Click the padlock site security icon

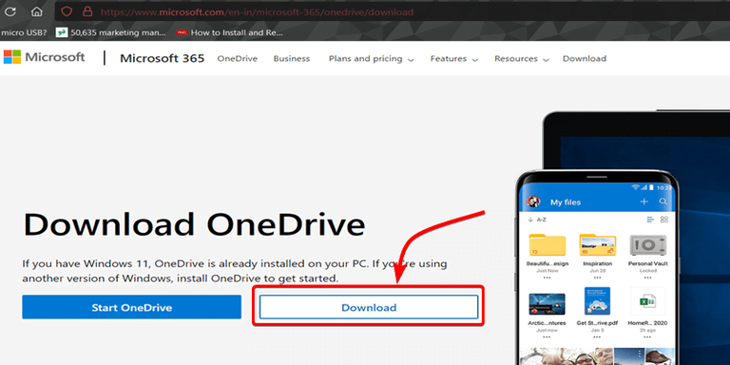87,11
